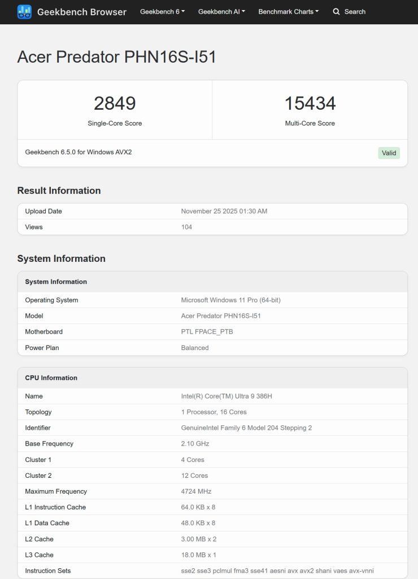Image resolution: width=418 pixels, height=579 pixels.
Task: Click the Microsoft Windows 11 Pro operating system value
Action: click(230, 300)
